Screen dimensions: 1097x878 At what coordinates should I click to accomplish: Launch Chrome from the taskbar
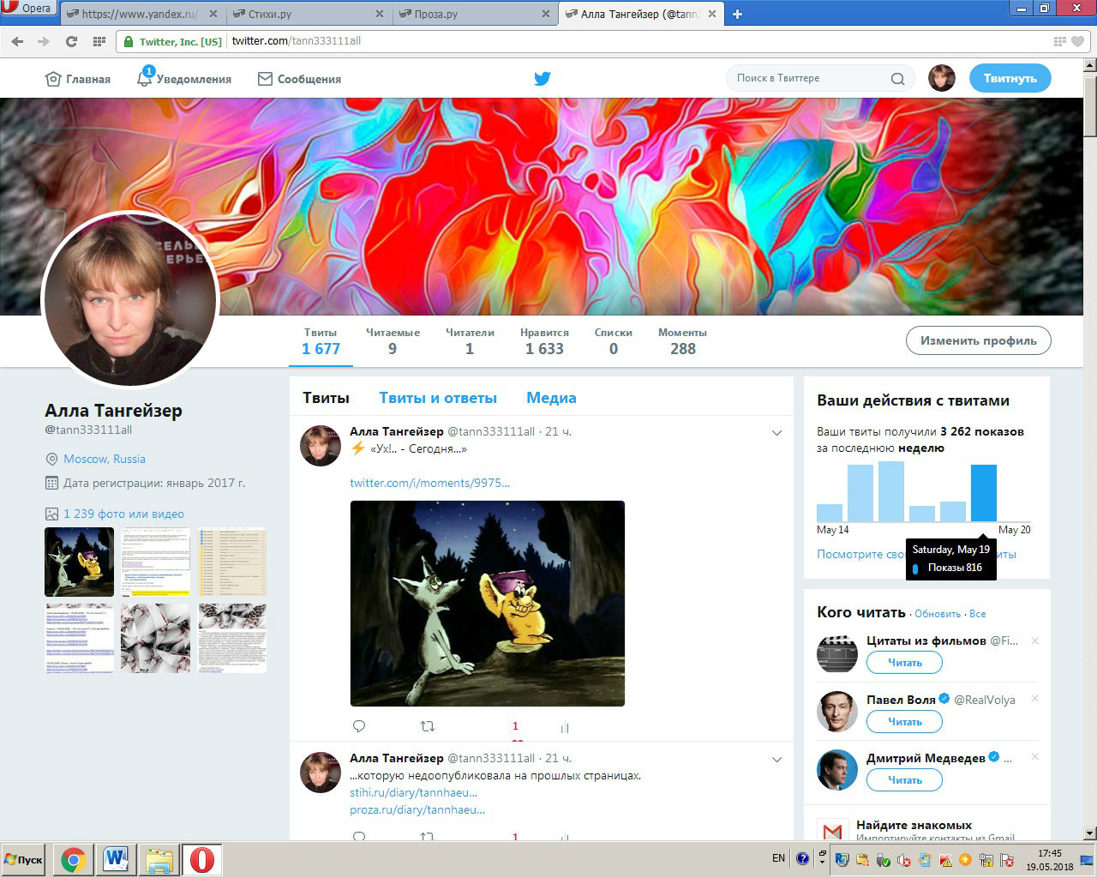coord(74,859)
